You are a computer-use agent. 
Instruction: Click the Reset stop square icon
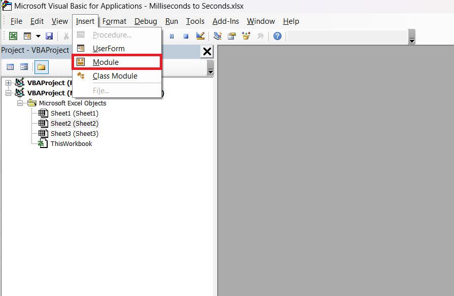pos(186,36)
